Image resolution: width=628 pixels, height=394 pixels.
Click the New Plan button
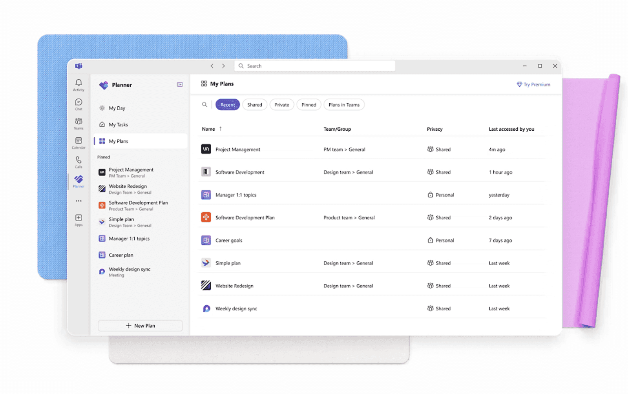[140, 326]
